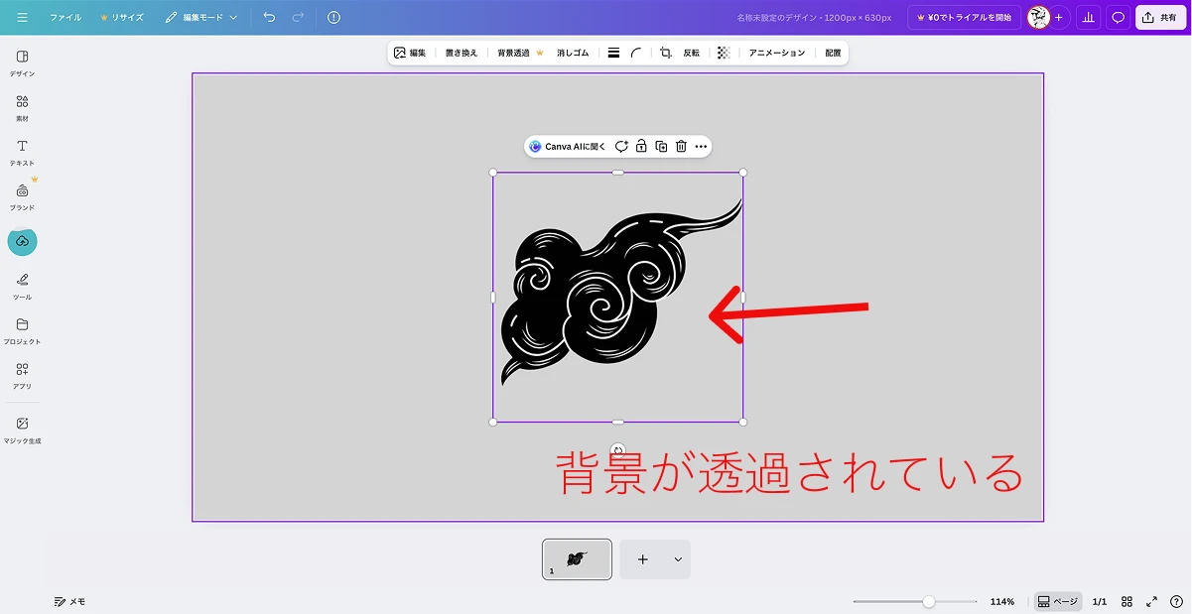Click the Canva AIに聞く button
The width and height of the screenshot is (1192, 614).
tap(568, 147)
